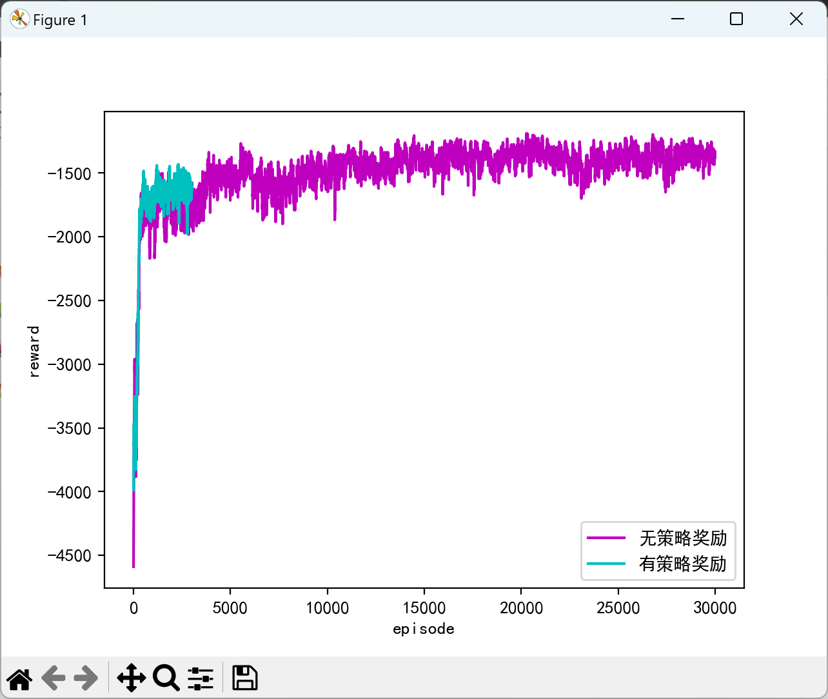
Task: Minimize the Figure 1 window
Action: click(x=677, y=19)
